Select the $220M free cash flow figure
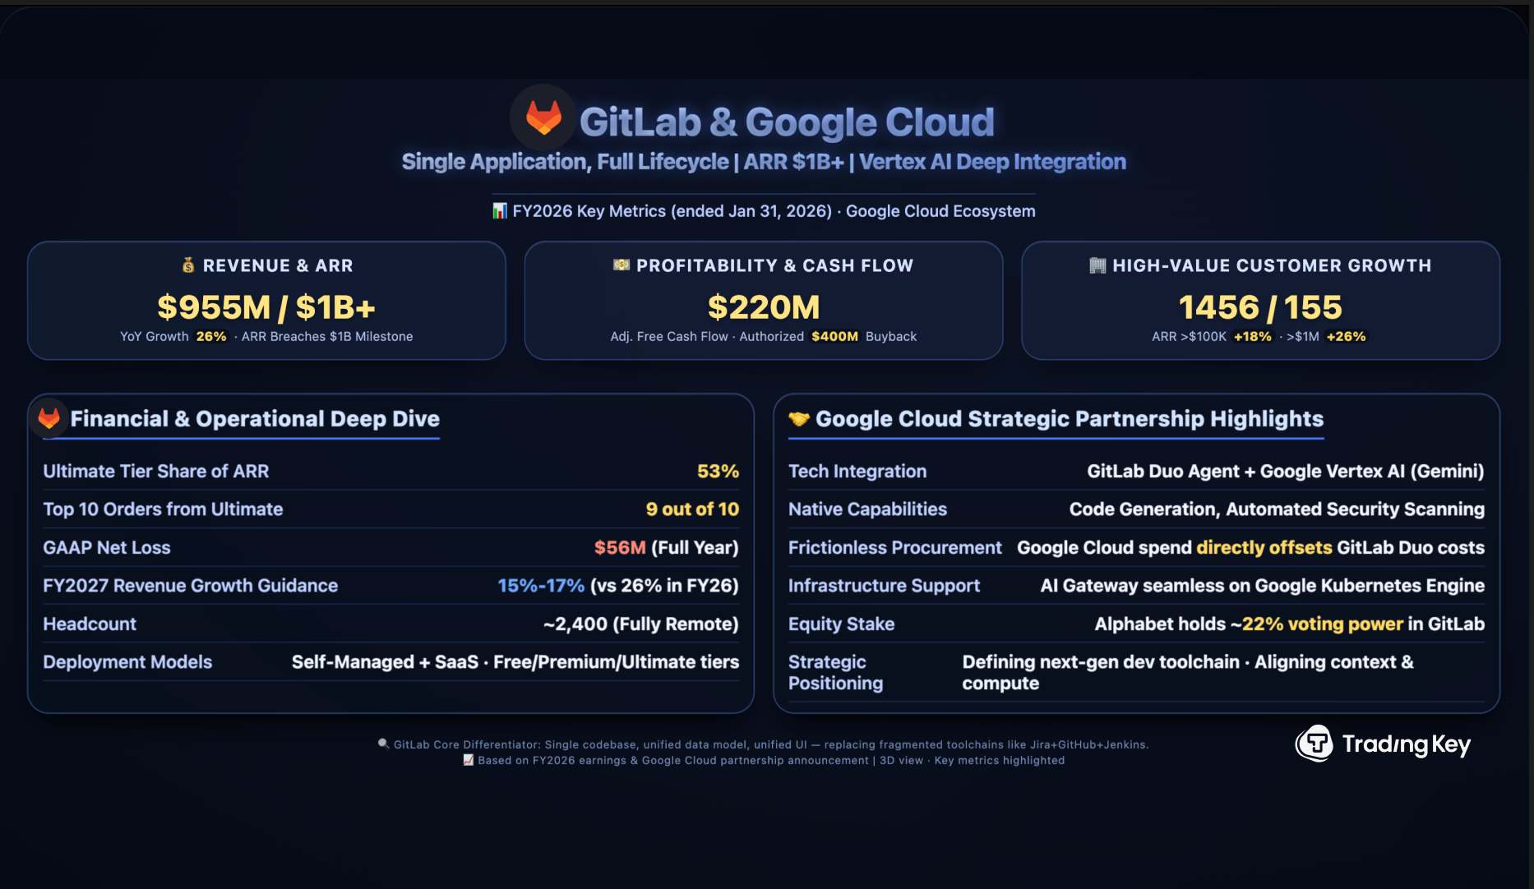This screenshot has width=1534, height=889. pyautogui.click(x=764, y=307)
